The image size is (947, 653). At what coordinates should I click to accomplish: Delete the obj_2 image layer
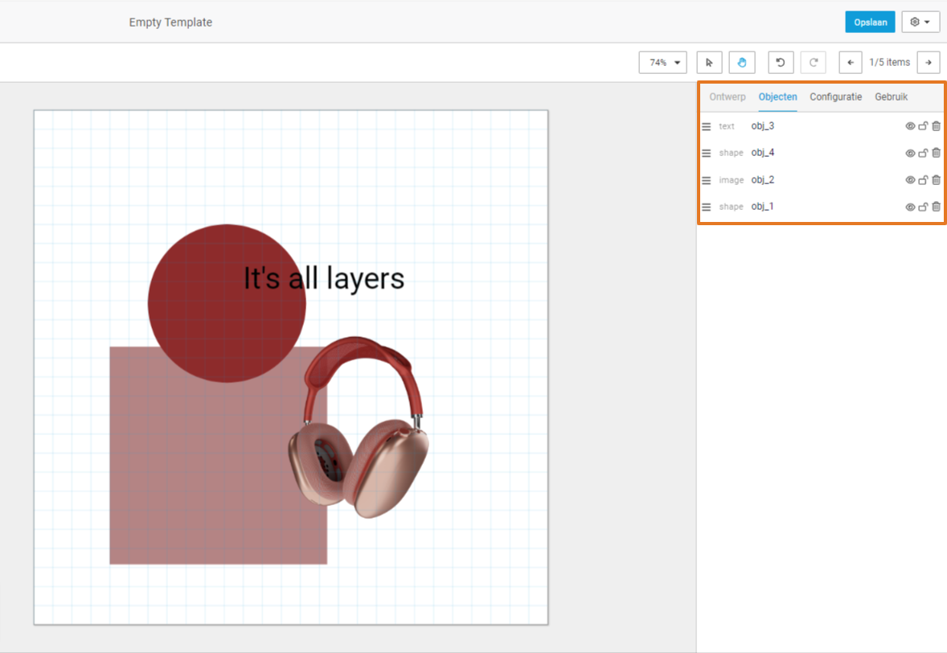pyautogui.click(x=936, y=180)
